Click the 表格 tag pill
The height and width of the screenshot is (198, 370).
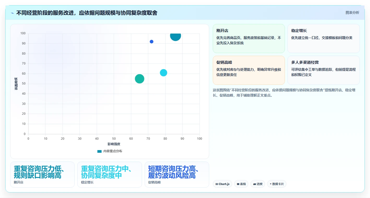coord(241,184)
